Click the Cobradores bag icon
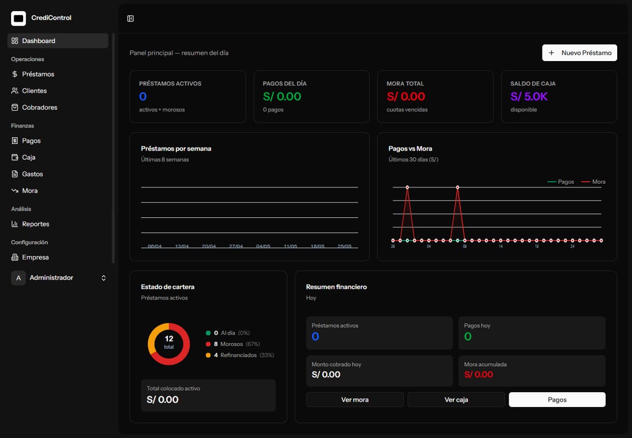The width and height of the screenshot is (632, 438). click(15, 107)
